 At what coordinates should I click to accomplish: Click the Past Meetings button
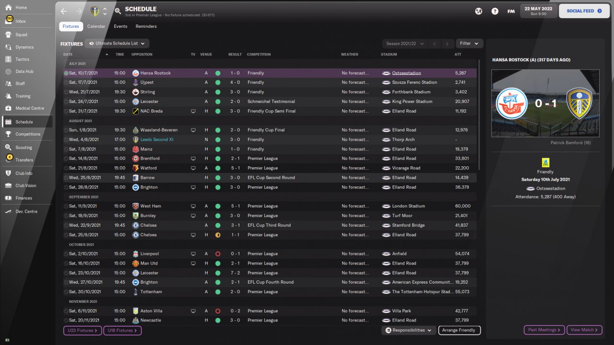coord(544,330)
